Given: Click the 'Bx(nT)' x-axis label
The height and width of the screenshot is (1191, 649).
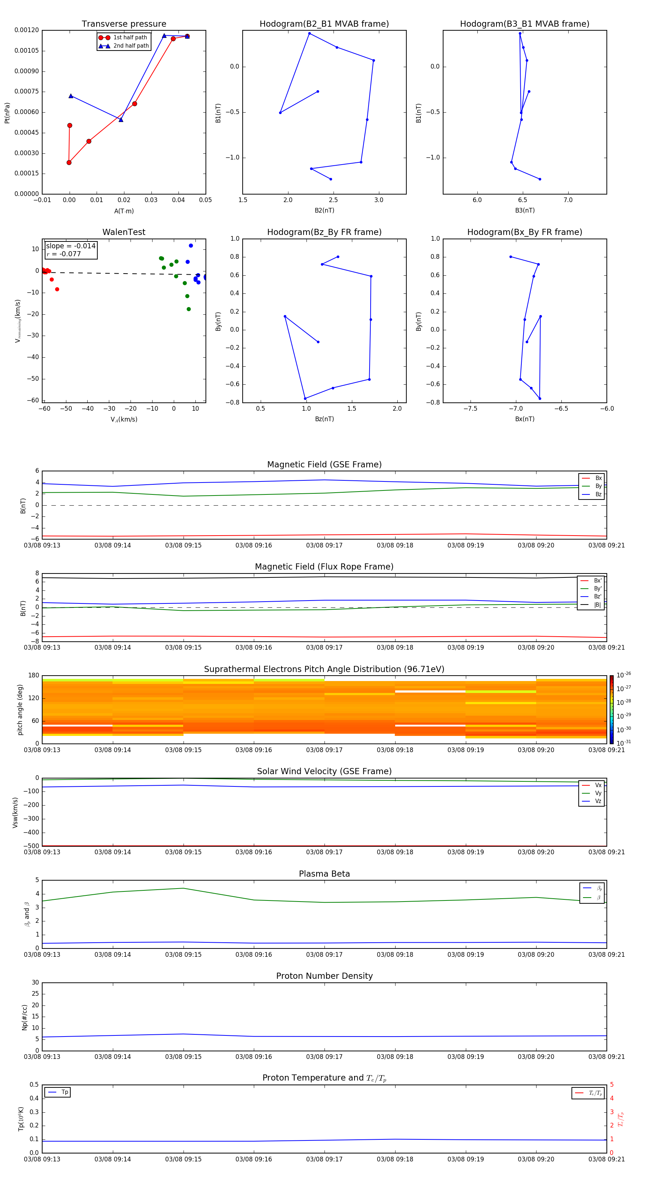Looking at the screenshot, I should (x=525, y=419).
